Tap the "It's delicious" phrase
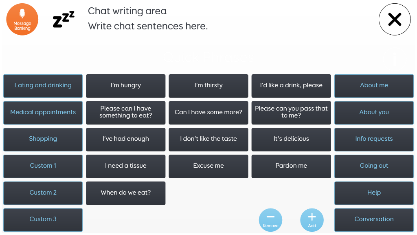 (x=291, y=139)
